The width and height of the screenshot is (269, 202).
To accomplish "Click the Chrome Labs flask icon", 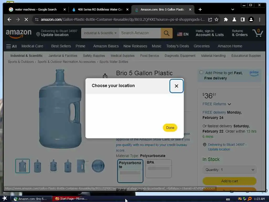I will [x=234, y=19].
